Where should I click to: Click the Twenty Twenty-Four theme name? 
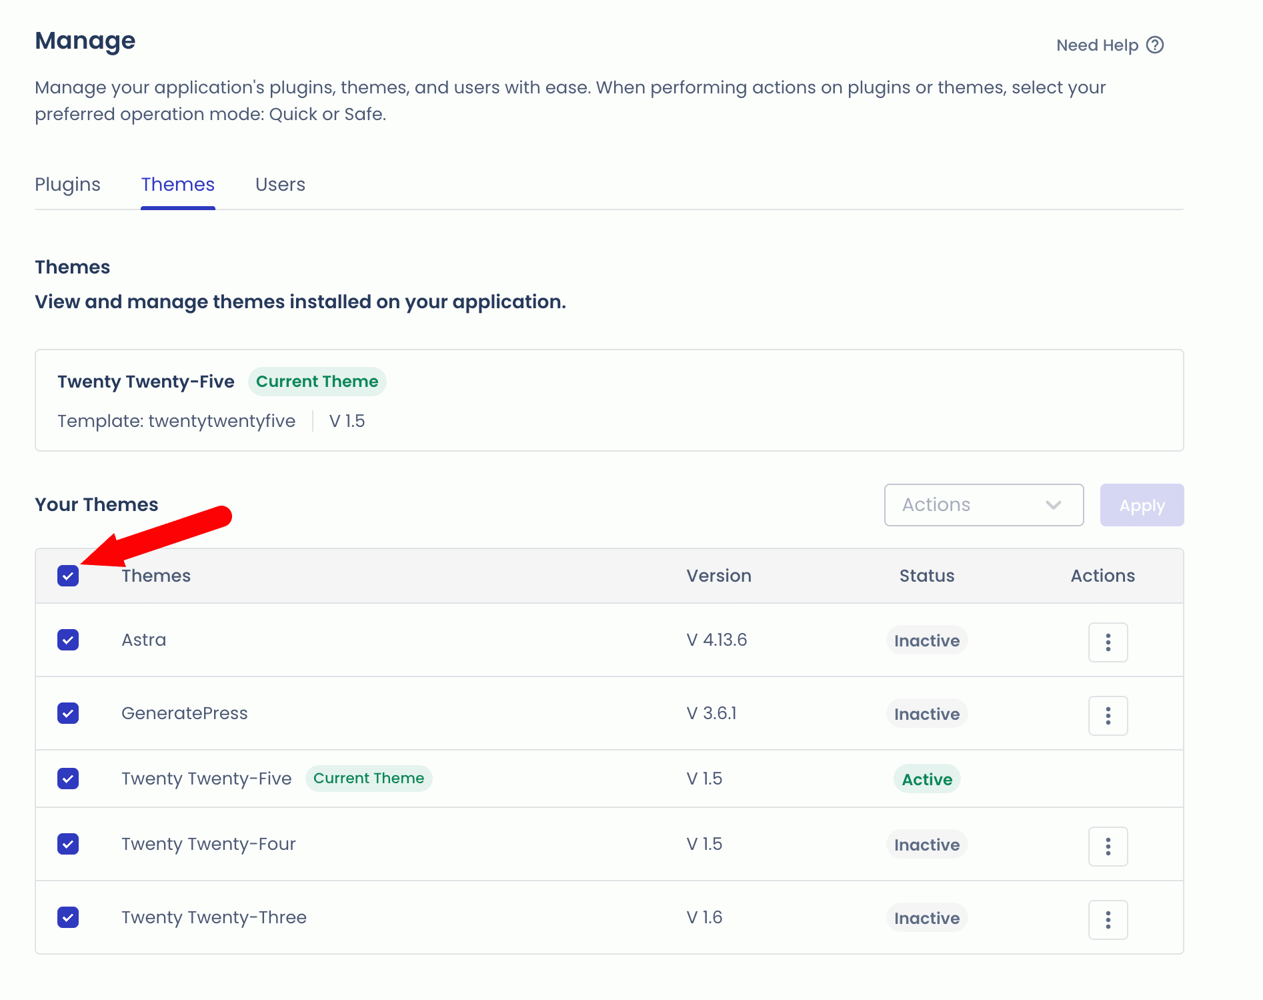point(208,844)
